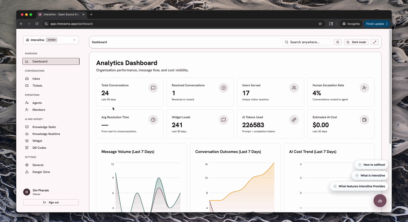Click the browser back arrow

click(21, 24)
